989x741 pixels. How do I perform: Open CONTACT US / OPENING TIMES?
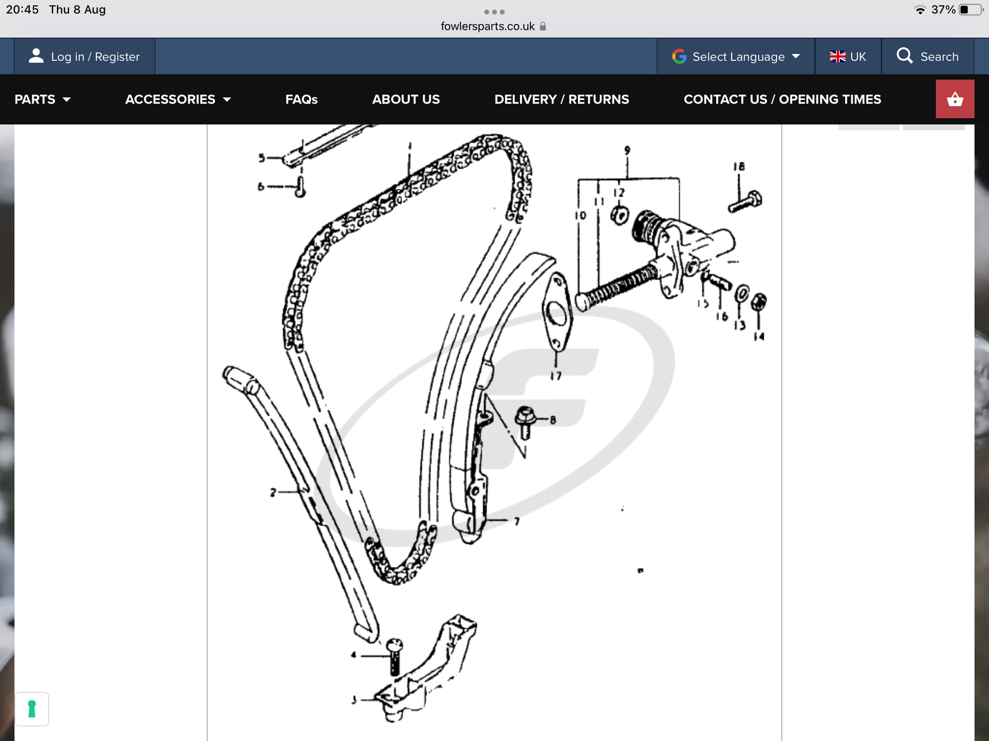(782, 99)
